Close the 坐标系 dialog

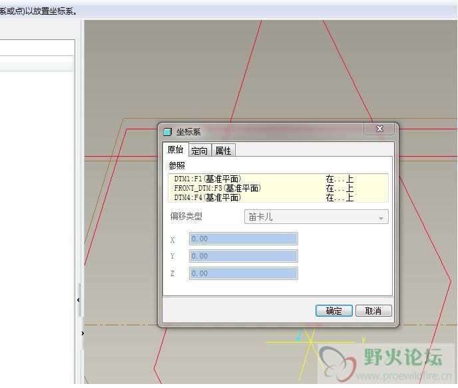point(379,129)
